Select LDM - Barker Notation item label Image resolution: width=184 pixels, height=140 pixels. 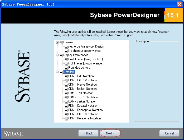click(82, 101)
